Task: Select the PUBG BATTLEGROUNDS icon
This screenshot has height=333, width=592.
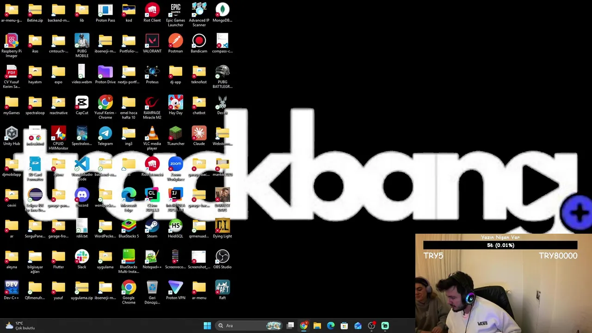Action: tap(222, 77)
